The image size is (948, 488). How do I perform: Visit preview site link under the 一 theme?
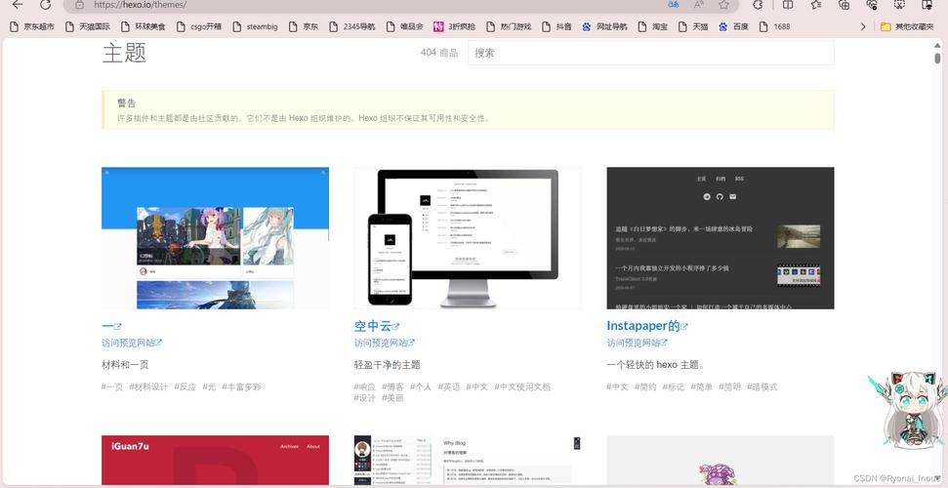point(132,343)
